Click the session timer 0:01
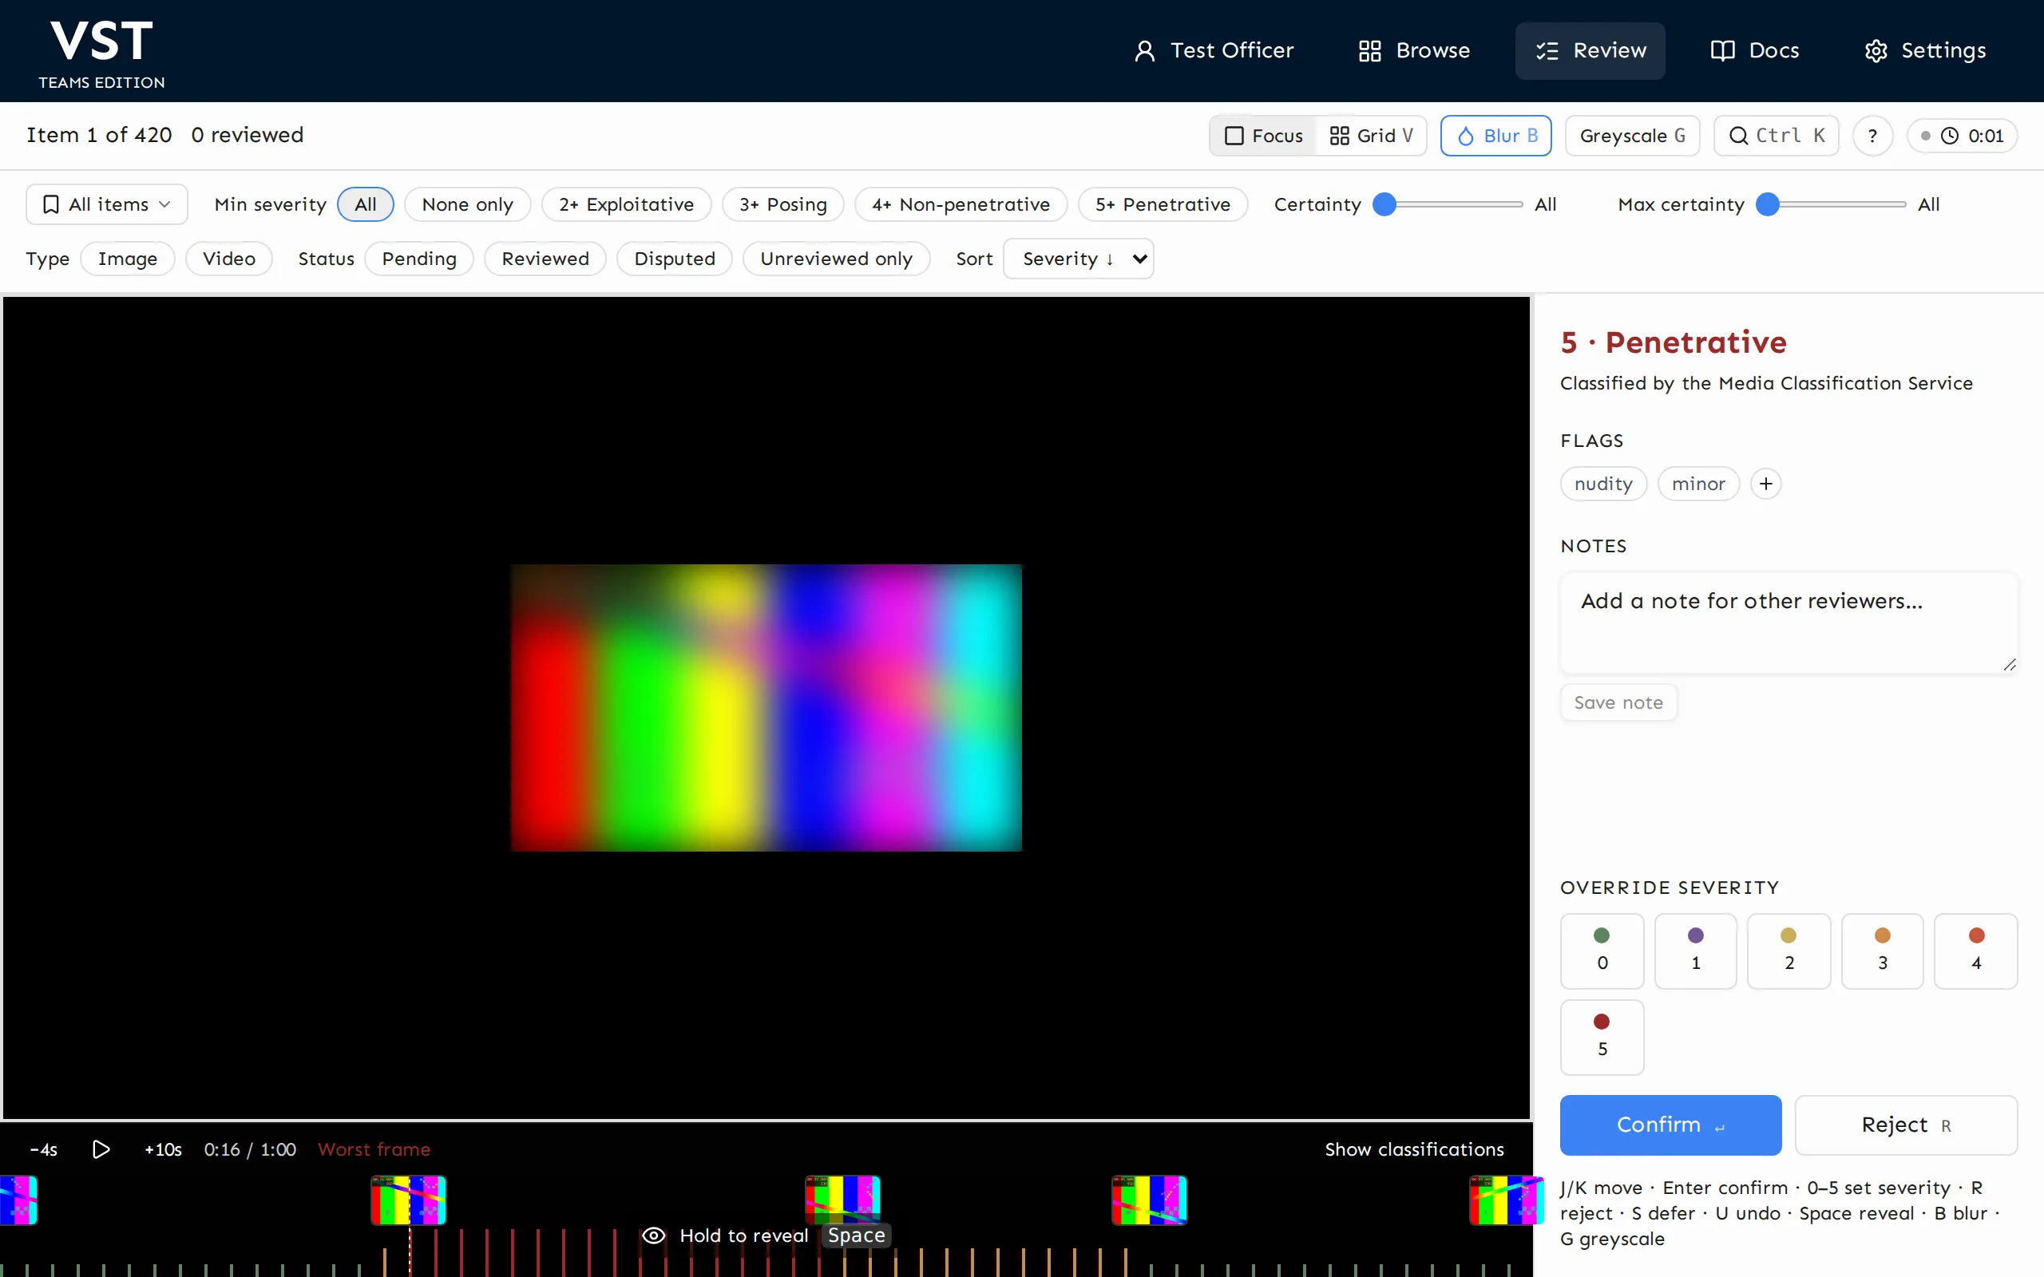Image resolution: width=2044 pixels, height=1277 pixels. 1962,136
